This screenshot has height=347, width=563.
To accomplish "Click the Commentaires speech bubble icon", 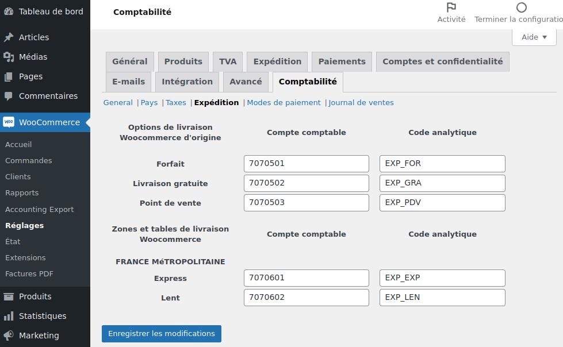I will [x=9, y=96].
